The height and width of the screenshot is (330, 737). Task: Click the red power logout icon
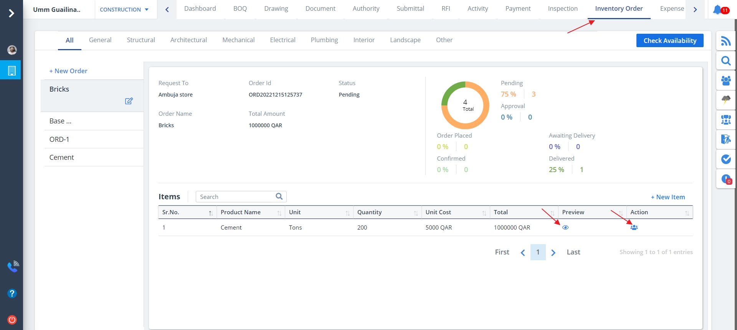click(12, 320)
